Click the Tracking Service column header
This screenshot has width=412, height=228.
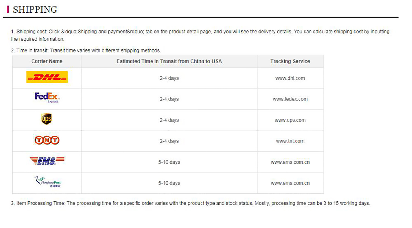(x=290, y=61)
